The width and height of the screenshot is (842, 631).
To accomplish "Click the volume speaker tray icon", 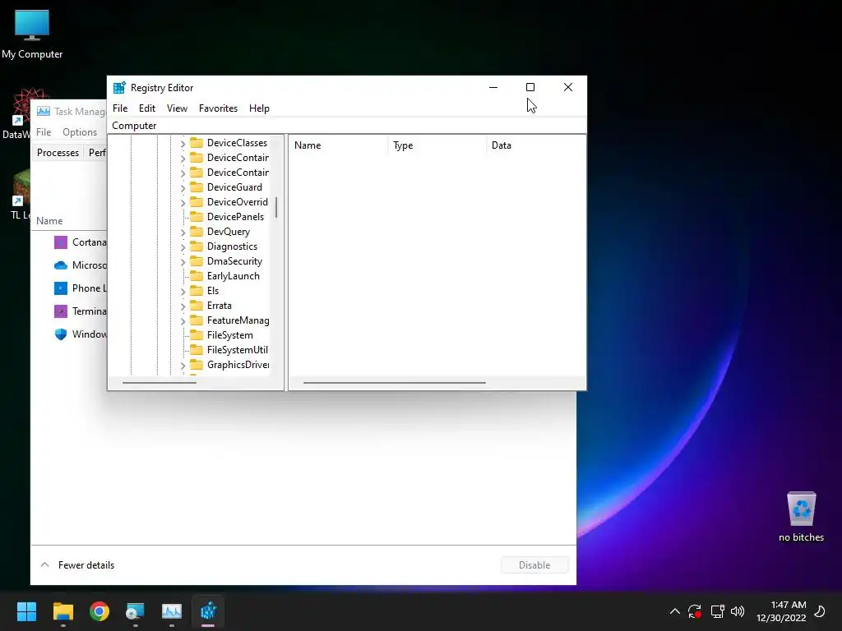I will [738, 611].
